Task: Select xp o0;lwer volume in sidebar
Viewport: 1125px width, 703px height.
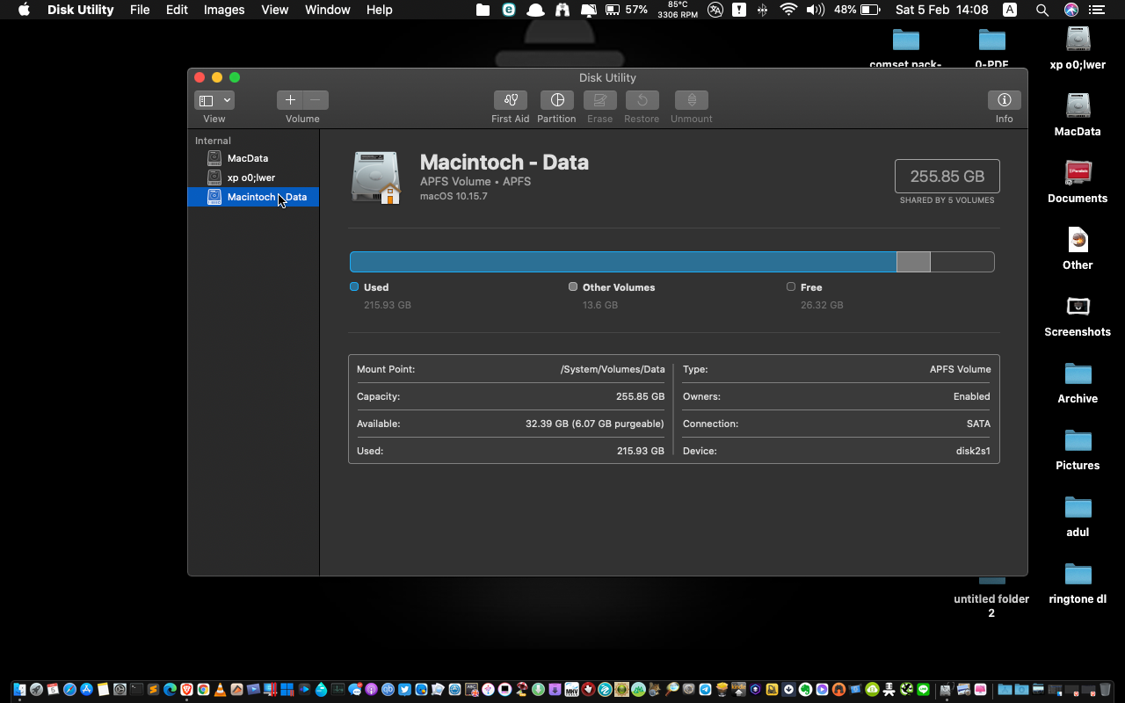Action: 253,178
